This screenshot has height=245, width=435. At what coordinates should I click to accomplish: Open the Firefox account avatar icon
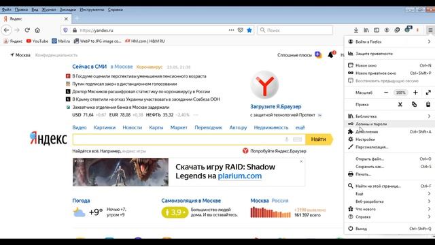387,30
